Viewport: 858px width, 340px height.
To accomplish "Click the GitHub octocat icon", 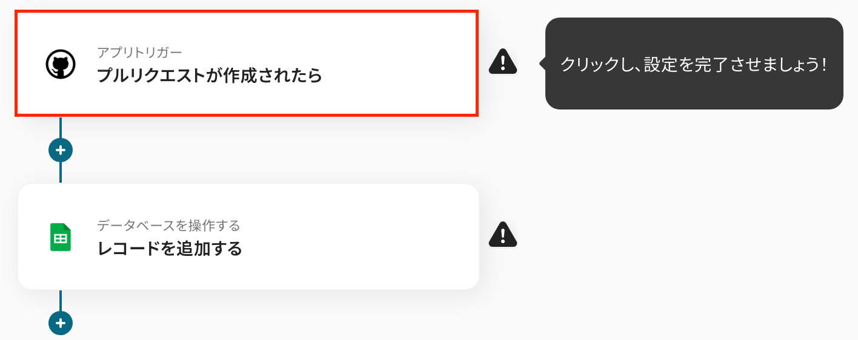I will pos(61,64).
